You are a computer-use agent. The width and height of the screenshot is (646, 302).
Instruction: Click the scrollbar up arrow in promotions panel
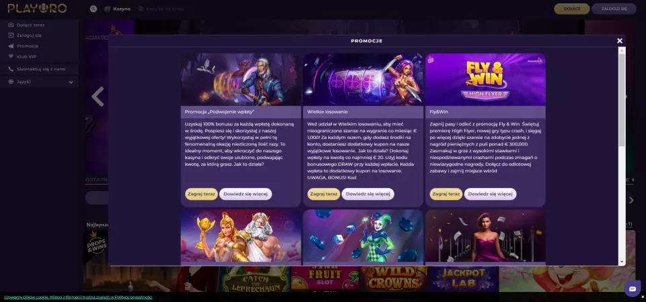[622, 50]
